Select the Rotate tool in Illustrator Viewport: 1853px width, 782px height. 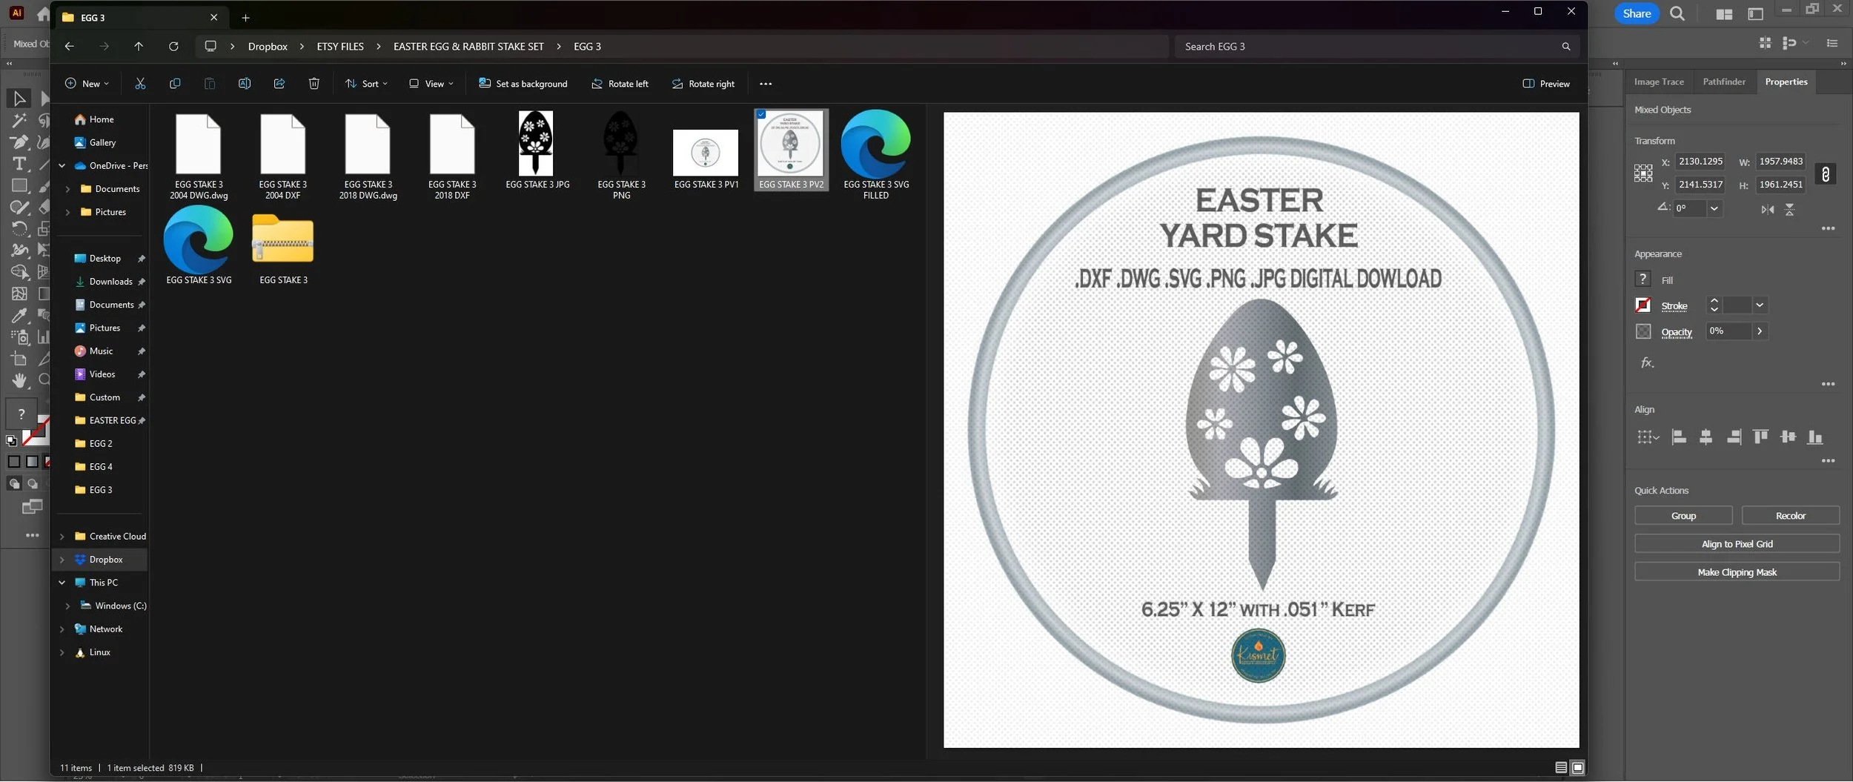tap(19, 228)
